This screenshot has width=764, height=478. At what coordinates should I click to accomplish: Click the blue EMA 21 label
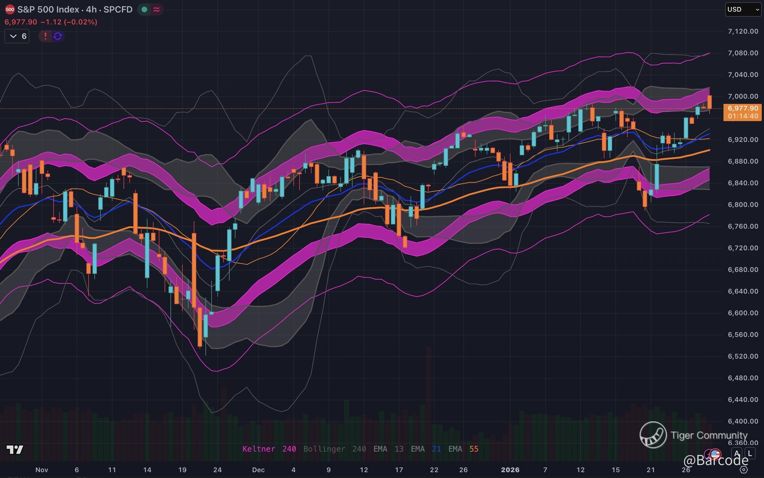pyautogui.click(x=425, y=449)
